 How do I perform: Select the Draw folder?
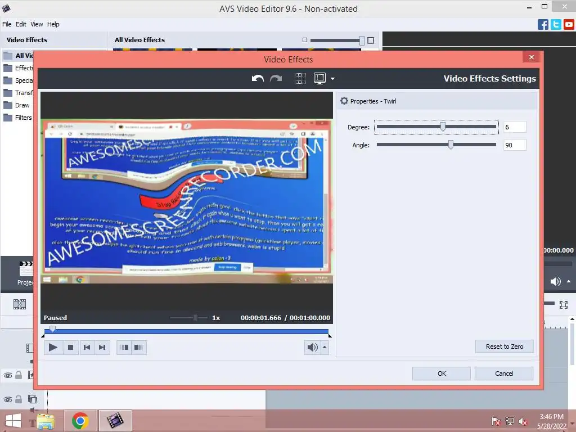point(16,105)
